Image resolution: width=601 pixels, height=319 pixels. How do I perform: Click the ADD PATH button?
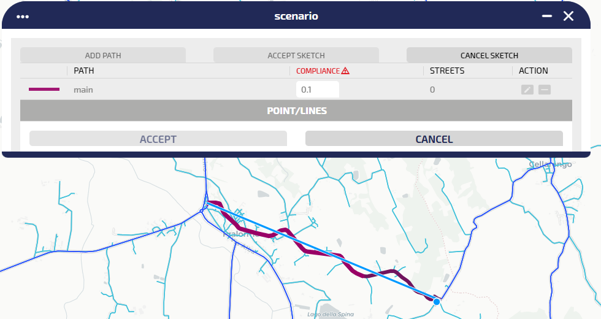click(x=103, y=55)
